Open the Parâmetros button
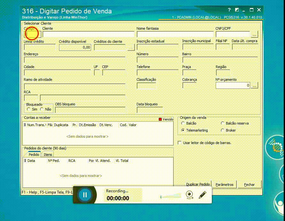 (x=225, y=185)
